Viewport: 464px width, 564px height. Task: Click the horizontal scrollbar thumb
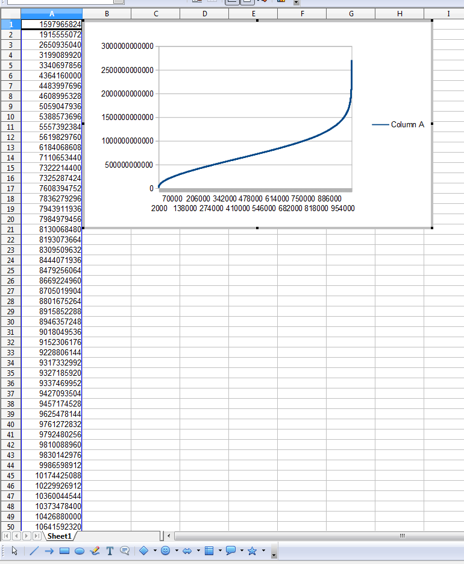[401, 536]
